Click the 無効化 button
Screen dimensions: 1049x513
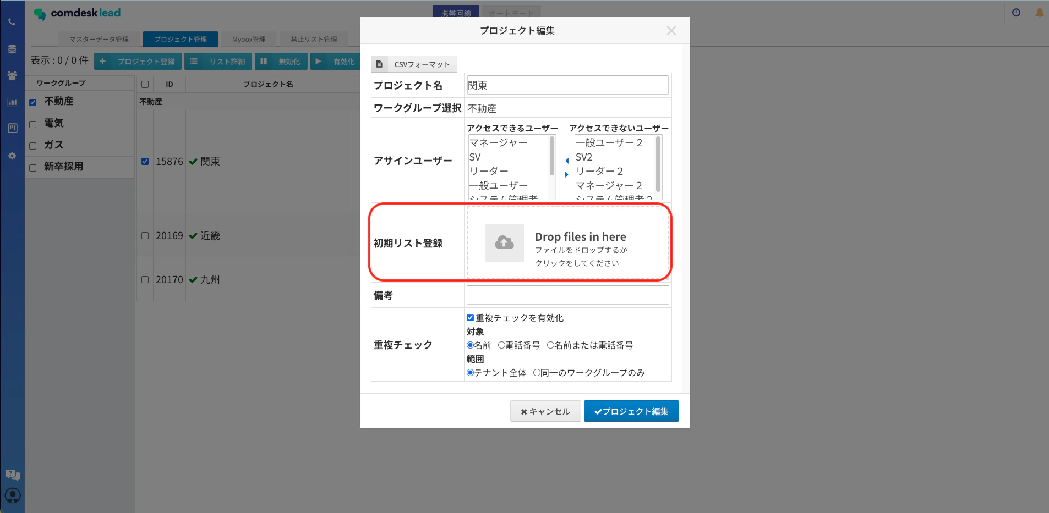point(281,62)
